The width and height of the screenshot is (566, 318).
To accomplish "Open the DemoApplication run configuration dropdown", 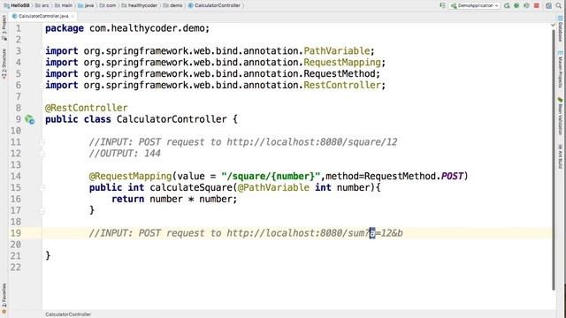I will click(x=475, y=5).
